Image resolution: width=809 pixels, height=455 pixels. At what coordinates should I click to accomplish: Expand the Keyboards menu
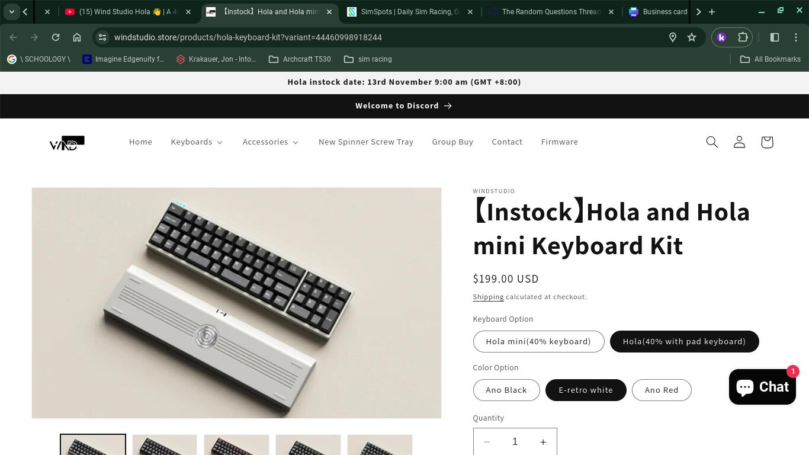pyautogui.click(x=197, y=142)
